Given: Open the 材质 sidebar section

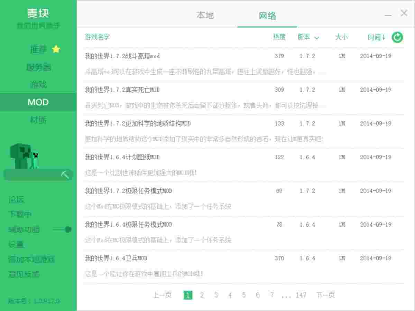Looking at the screenshot, I should pos(38,120).
